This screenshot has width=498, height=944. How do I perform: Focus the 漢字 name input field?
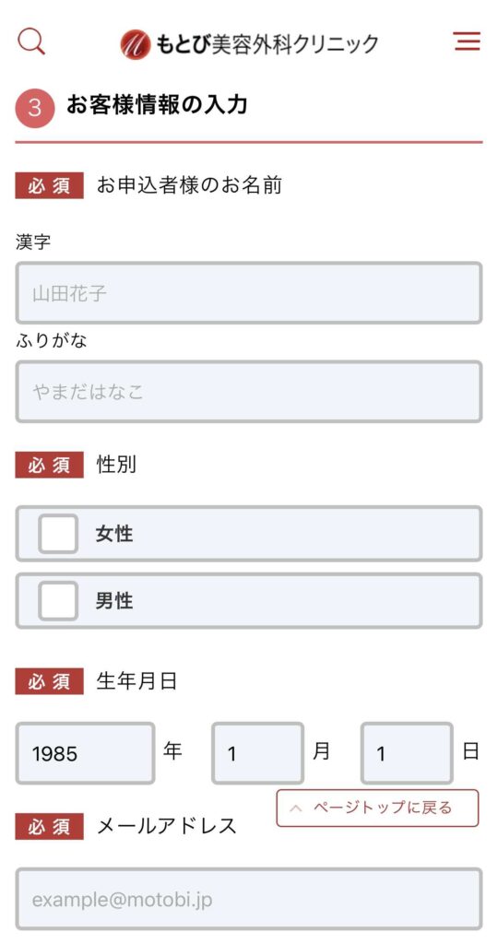click(249, 293)
